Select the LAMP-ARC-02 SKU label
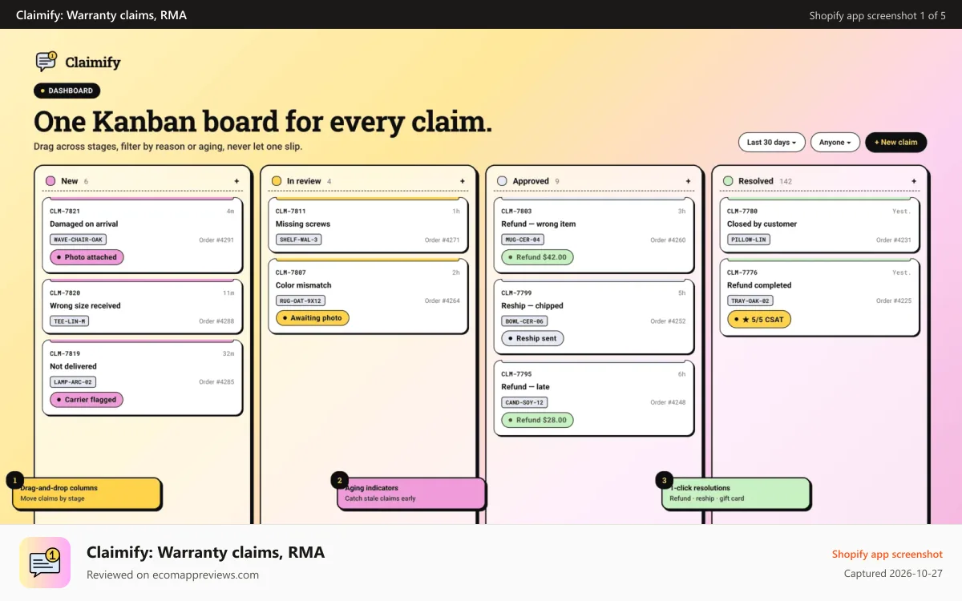Screen dimensions: 962x601 pyautogui.click(x=74, y=382)
